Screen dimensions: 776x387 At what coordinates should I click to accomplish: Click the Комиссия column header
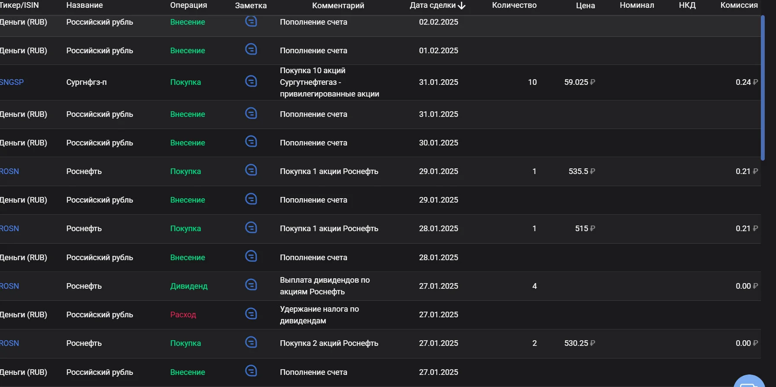739,5
